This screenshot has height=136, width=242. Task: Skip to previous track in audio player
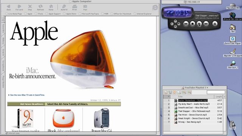pos(186,23)
